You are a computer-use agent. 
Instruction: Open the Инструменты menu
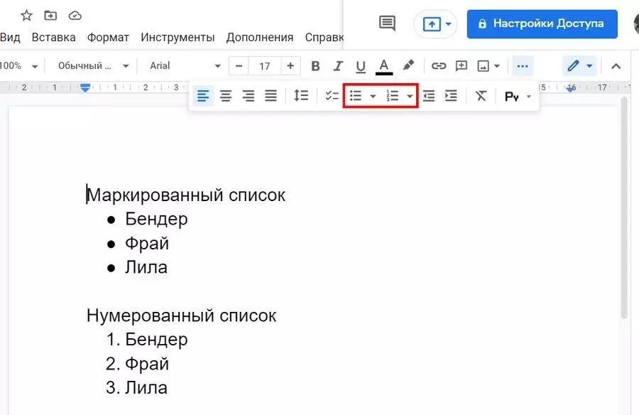point(177,37)
